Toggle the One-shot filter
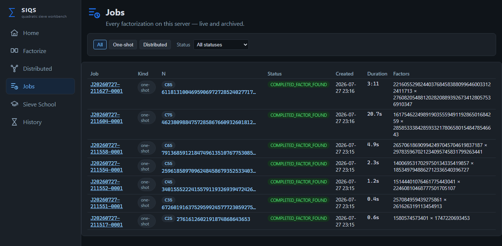 pos(123,45)
